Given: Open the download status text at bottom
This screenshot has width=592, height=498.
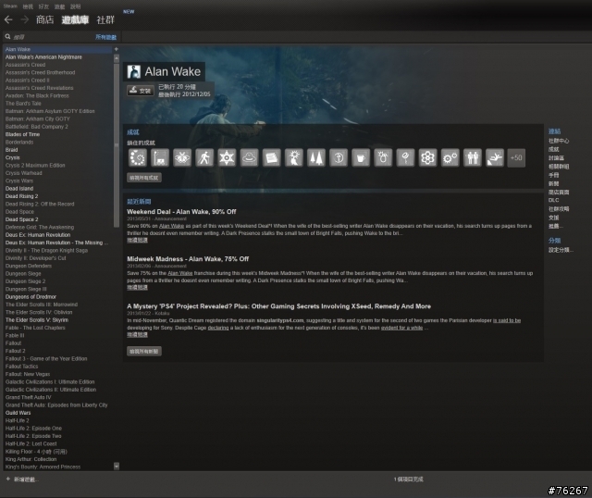Looking at the screenshot, I should pos(408,479).
